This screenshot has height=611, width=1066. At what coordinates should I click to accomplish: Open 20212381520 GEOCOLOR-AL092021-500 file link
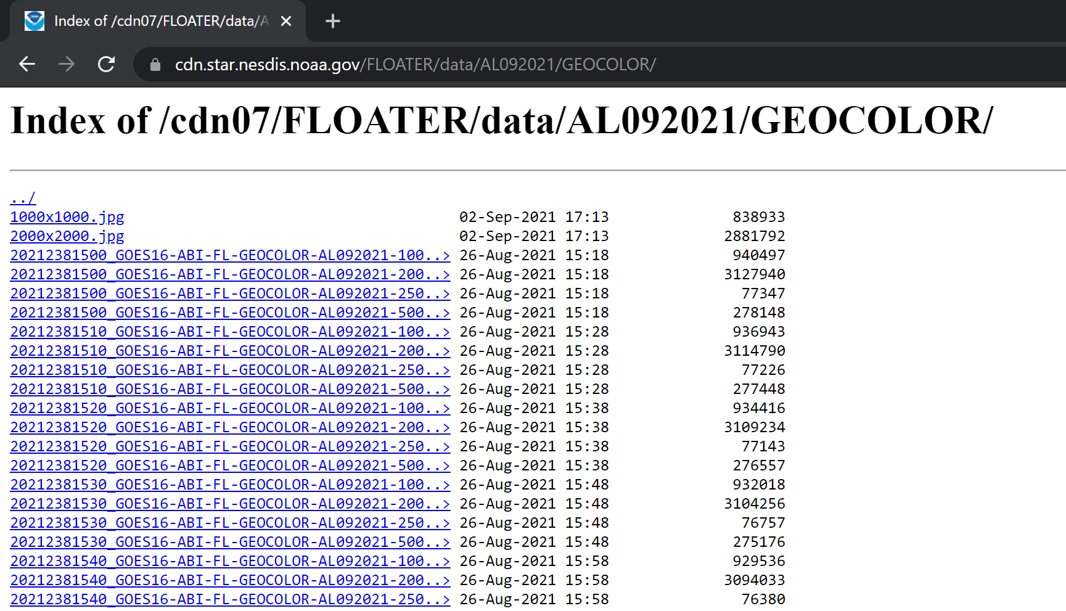231,465
